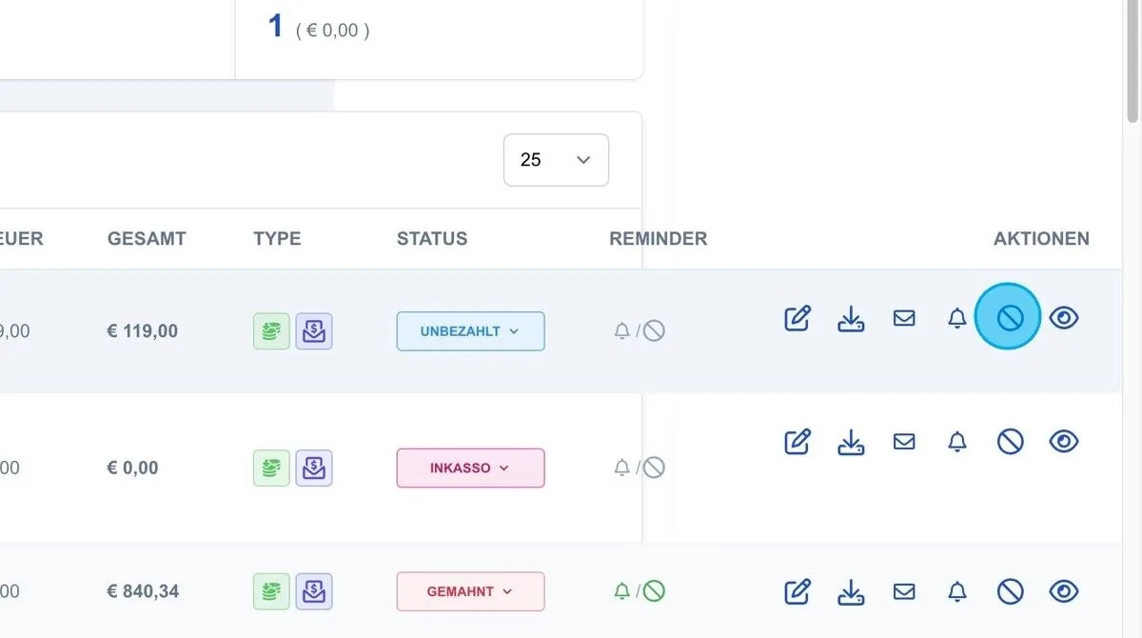The image size is (1142, 638).
Task: Open the UNBEZAHLT status dropdown
Action: [470, 331]
